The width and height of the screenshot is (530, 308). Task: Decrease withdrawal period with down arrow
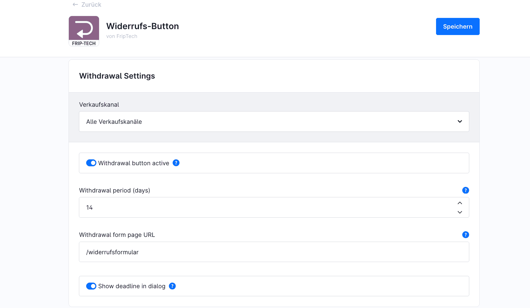tap(460, 212)
